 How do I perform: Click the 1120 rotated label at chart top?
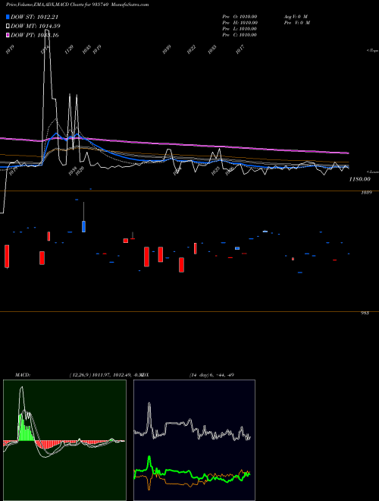[69, 49]
